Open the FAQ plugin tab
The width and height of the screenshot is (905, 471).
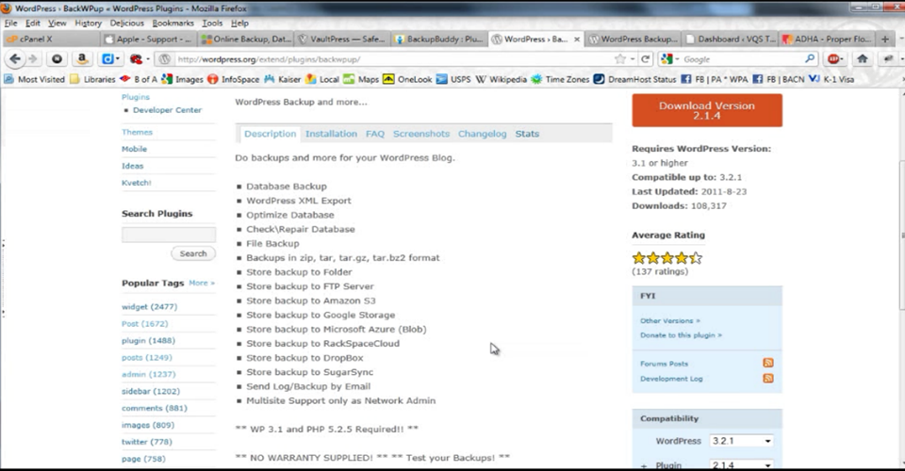(x=374, y=134)
